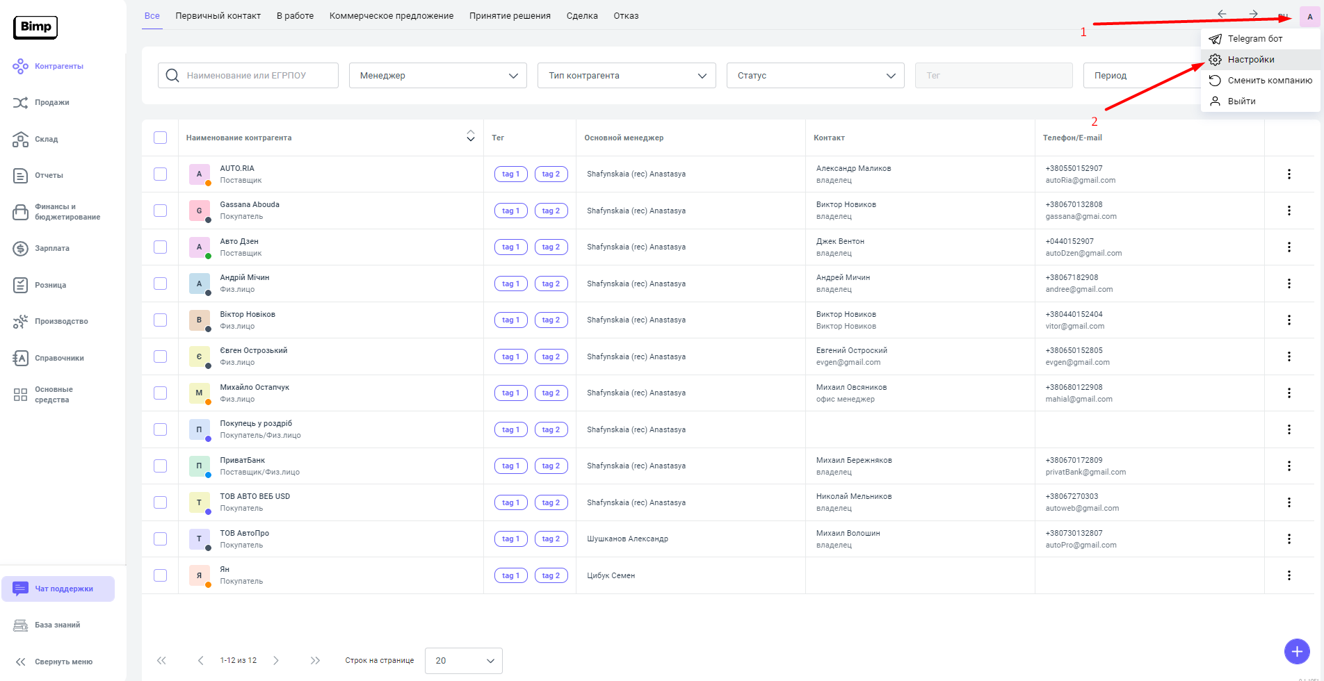1324x681 pixels.
Task: Switch to the Коммерческое предложение tab
Action: (391, 16)
